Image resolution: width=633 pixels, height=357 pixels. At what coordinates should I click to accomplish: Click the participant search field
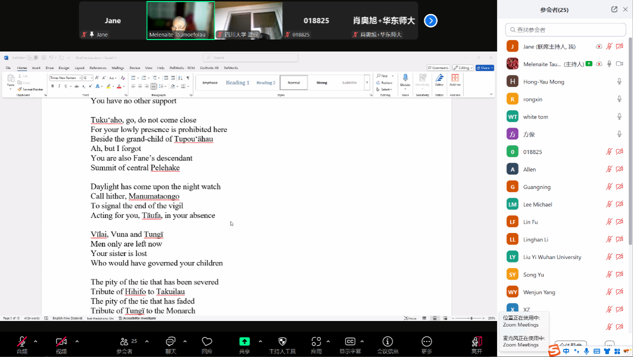point(565,30)
